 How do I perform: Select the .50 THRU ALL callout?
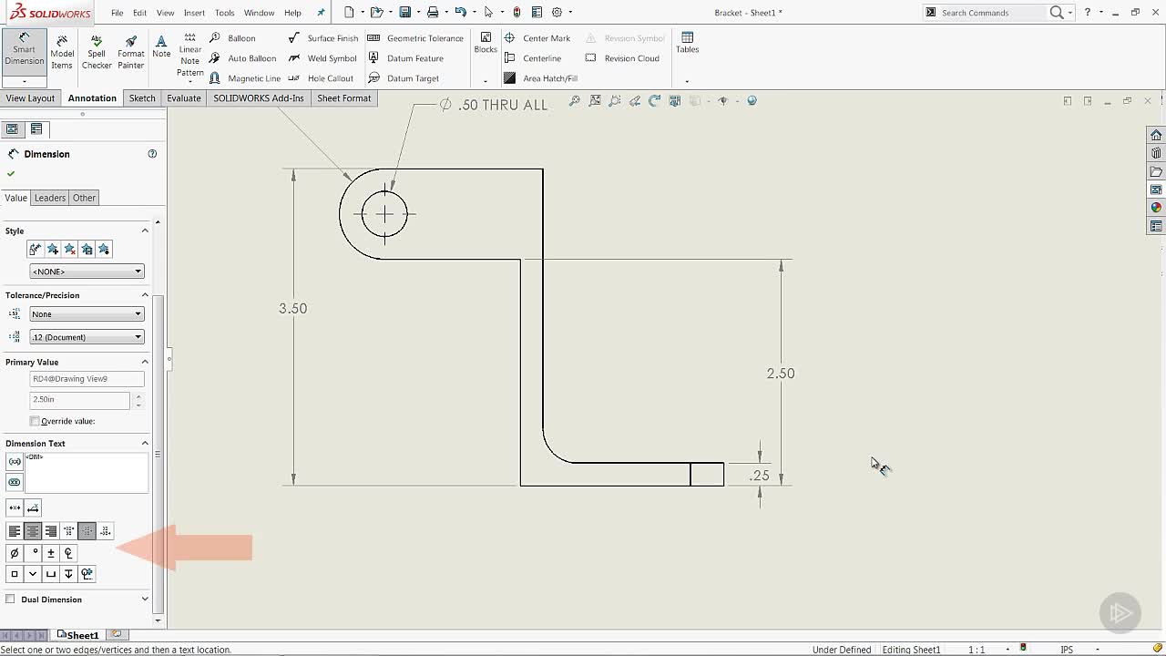(494, 105)
